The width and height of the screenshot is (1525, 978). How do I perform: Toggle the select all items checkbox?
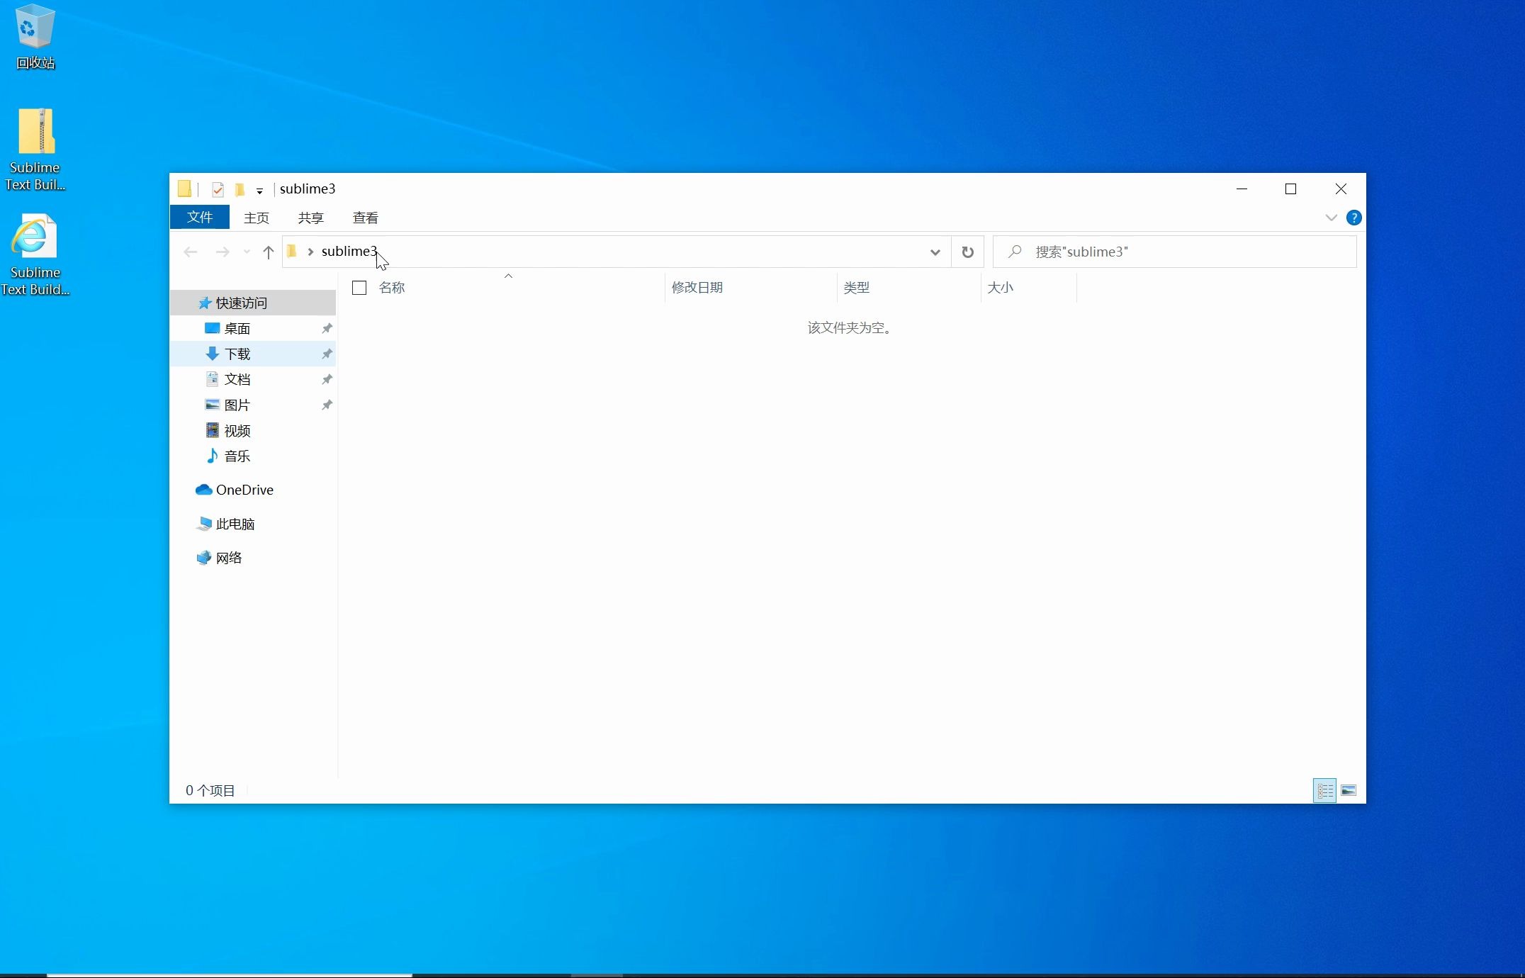(359, 287)
